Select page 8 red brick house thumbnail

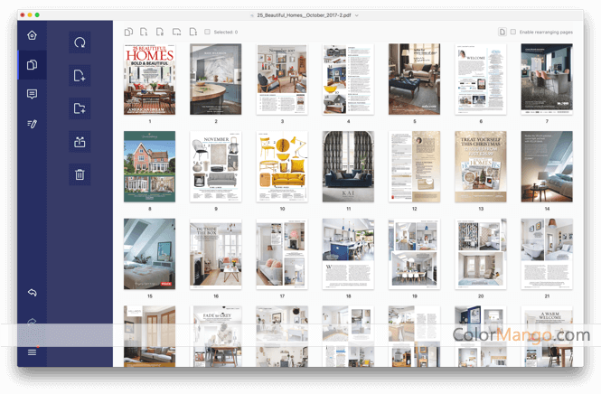149,166
